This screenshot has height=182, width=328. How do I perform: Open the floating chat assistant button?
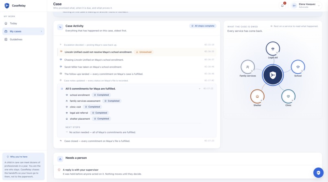click(x=318, y=173)
